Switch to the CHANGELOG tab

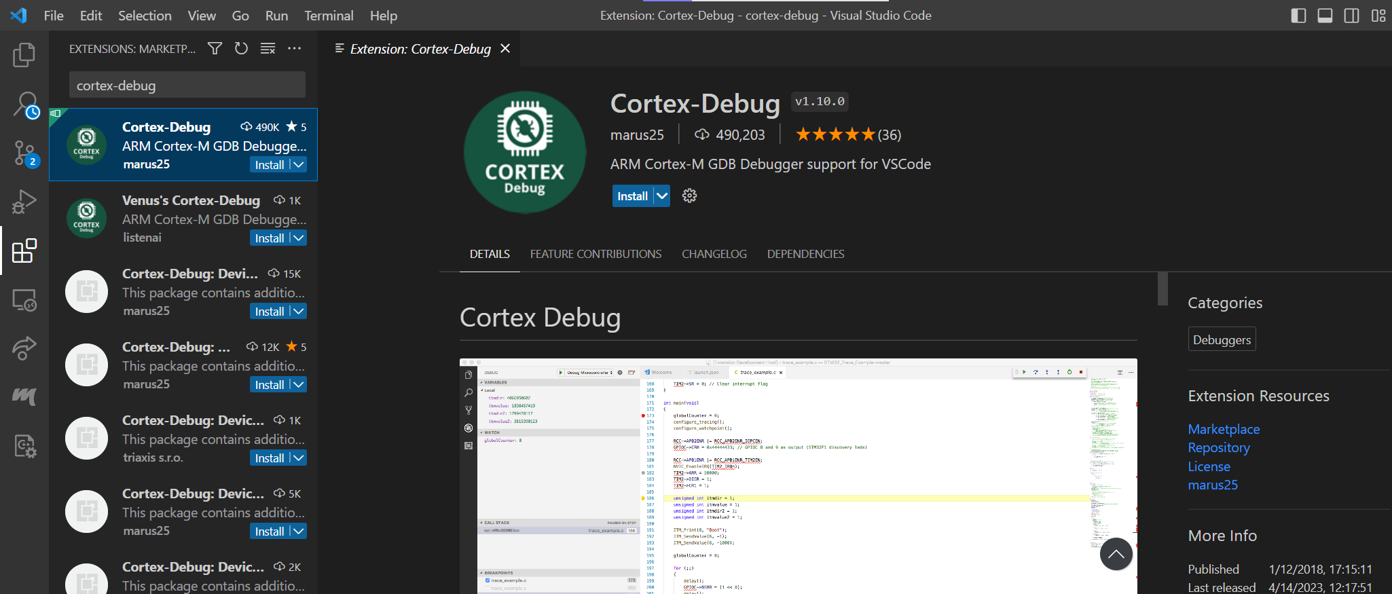(714, 254)
